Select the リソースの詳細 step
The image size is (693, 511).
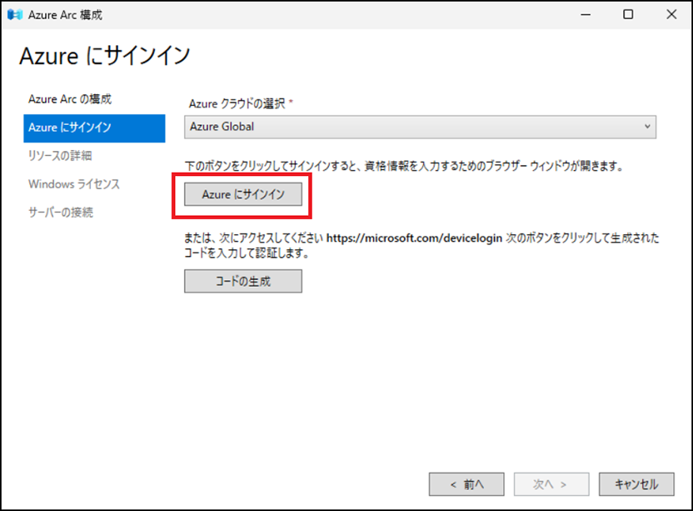click(x=60, y=156)
